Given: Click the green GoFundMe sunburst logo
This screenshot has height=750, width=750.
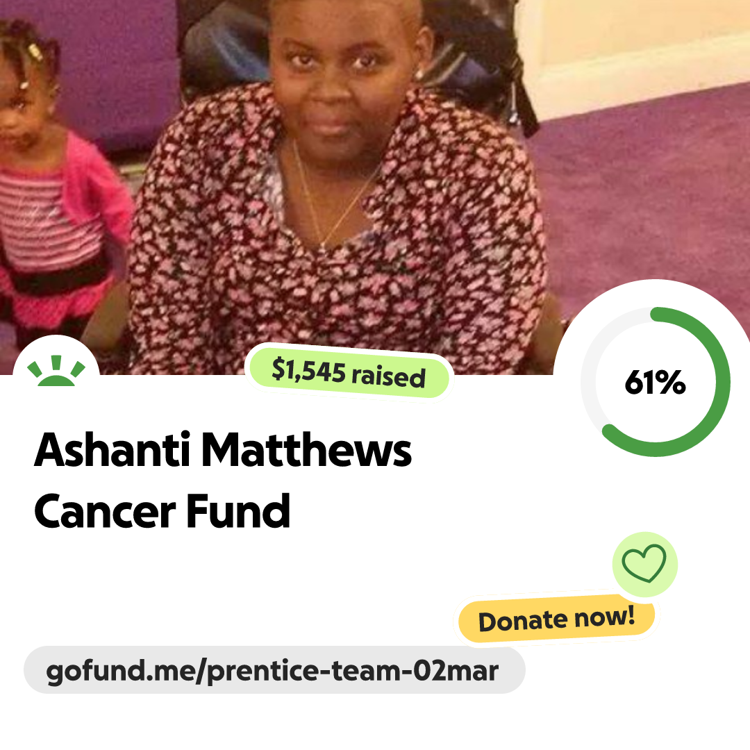Looking at the screenshot, I should tap(56, 370).
